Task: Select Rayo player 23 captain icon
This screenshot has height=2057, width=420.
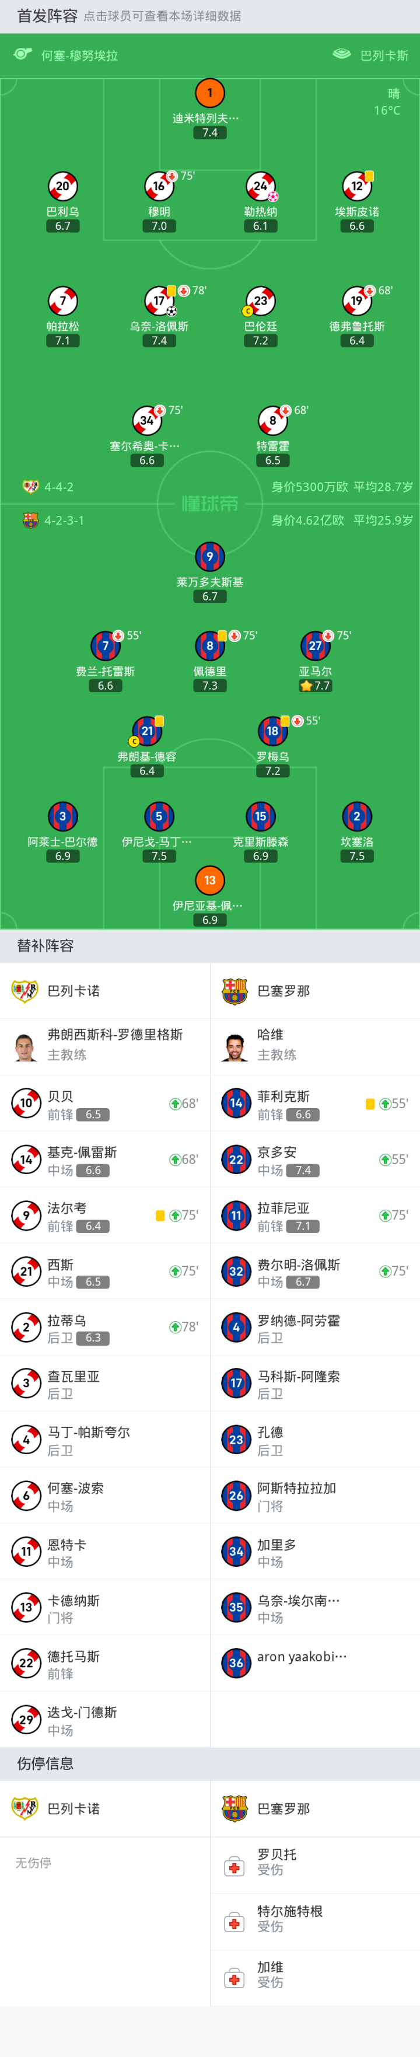Action: coord(260,301)
